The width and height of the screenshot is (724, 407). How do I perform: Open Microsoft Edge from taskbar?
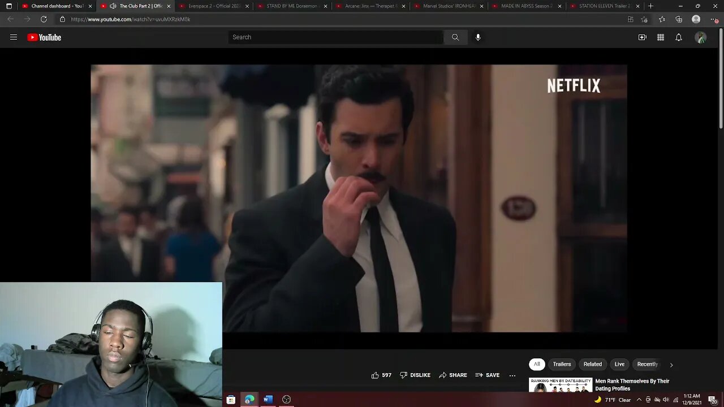click(249, 400)
